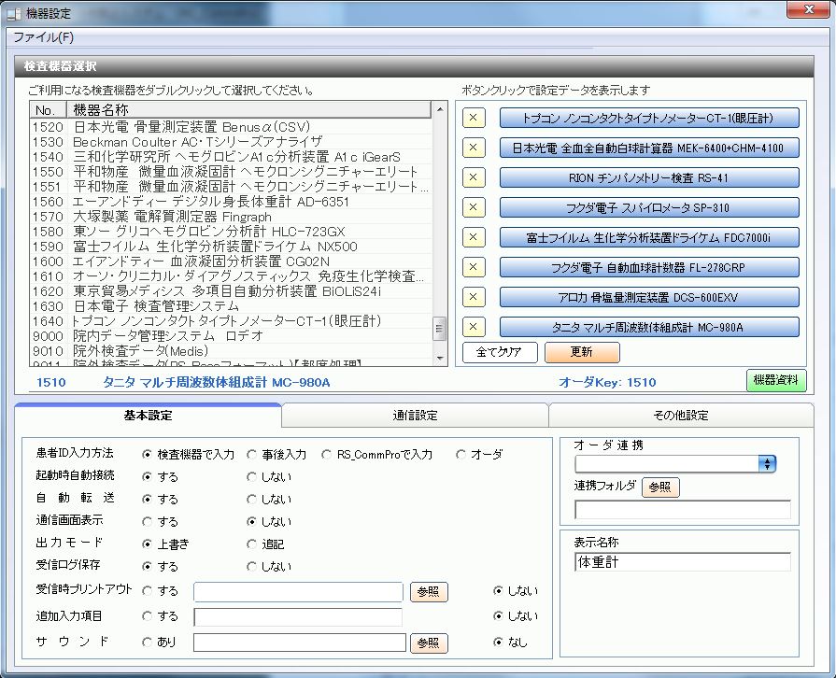Open その他設定 tab
The width and height of the screenshot is (836, 678).
pos(681,416)
